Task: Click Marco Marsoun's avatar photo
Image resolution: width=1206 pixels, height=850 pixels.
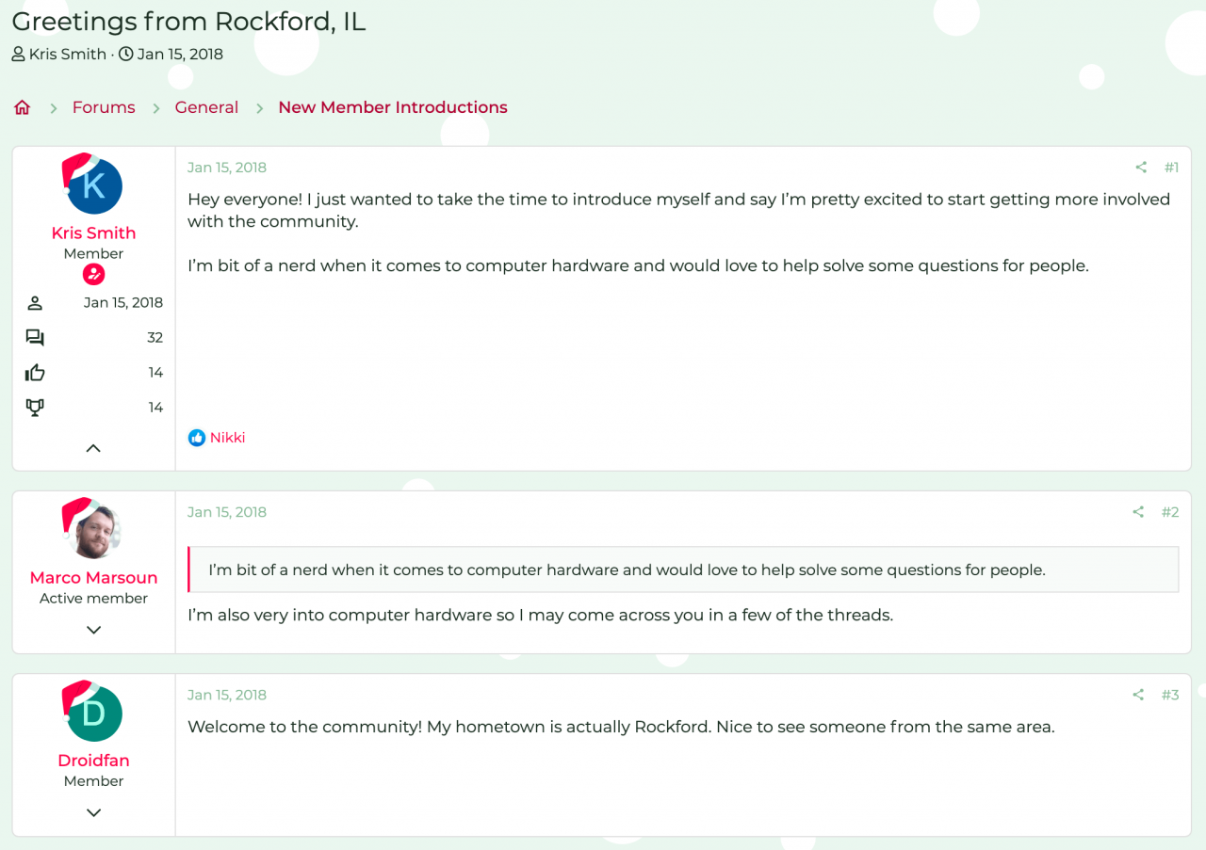Action: coord(93,533)
